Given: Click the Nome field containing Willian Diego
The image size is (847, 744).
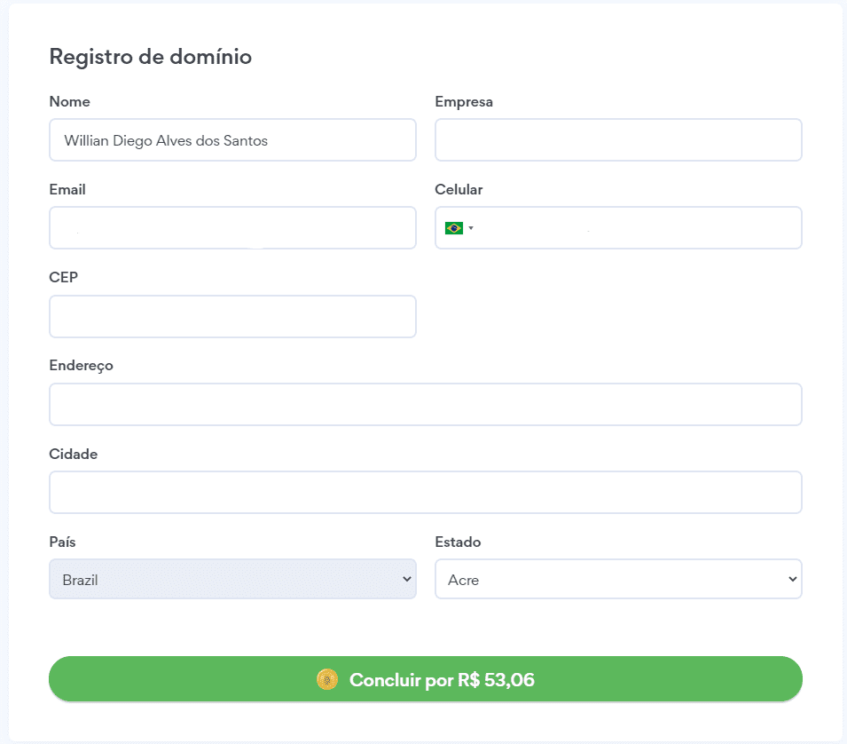Looking at the screenshot, I should click(232, 139).
